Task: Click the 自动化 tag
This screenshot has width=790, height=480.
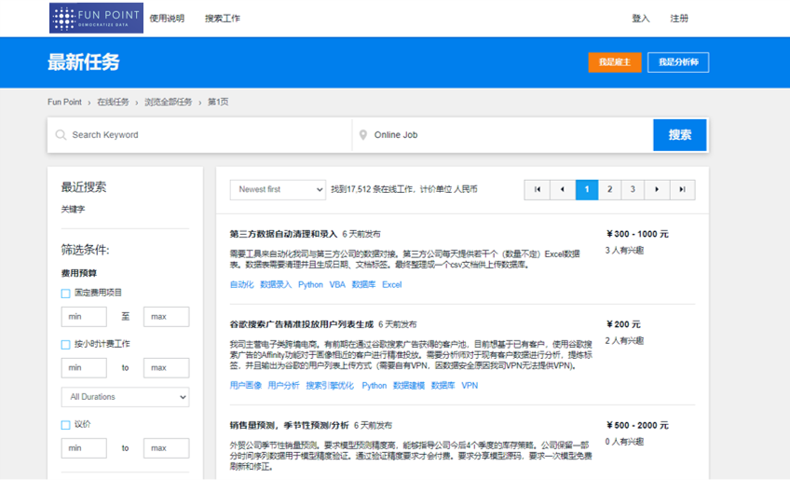Action: click(x=242, y=284)
